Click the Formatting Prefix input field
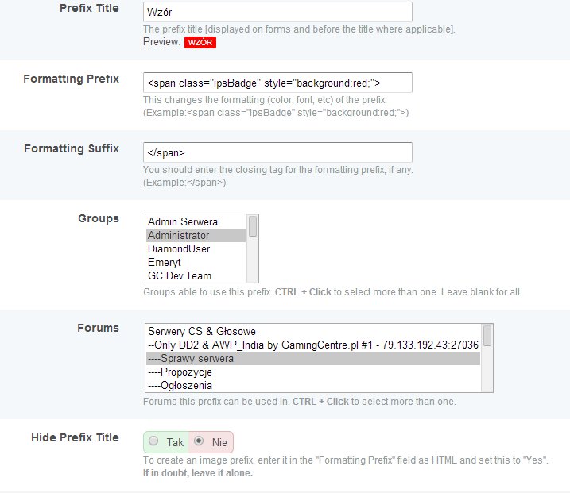This screenshot has height=493, width=570. point(277,82)
